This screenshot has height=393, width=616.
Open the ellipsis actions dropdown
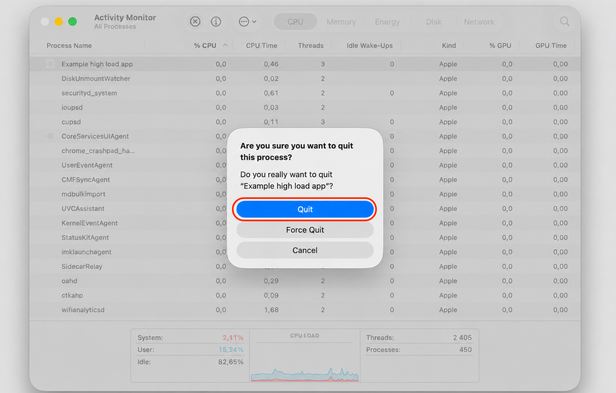tap(248, 22)
